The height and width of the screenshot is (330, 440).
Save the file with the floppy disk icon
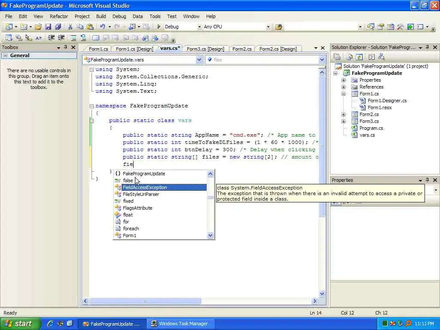click(48, 27)
